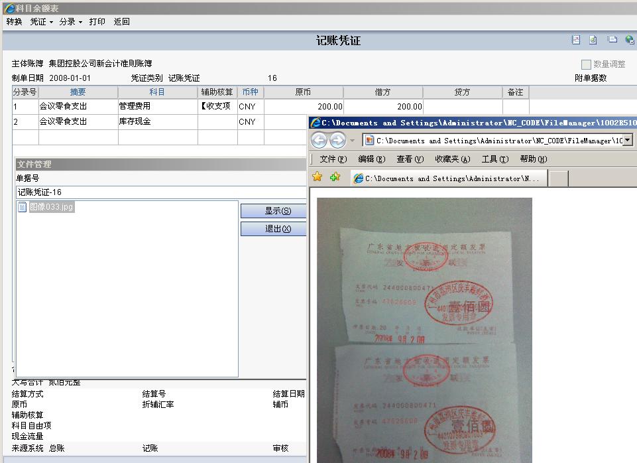Click the yellow Favorites star icon
This screenshot has width=637, height=463.
[x=318, y=177]
